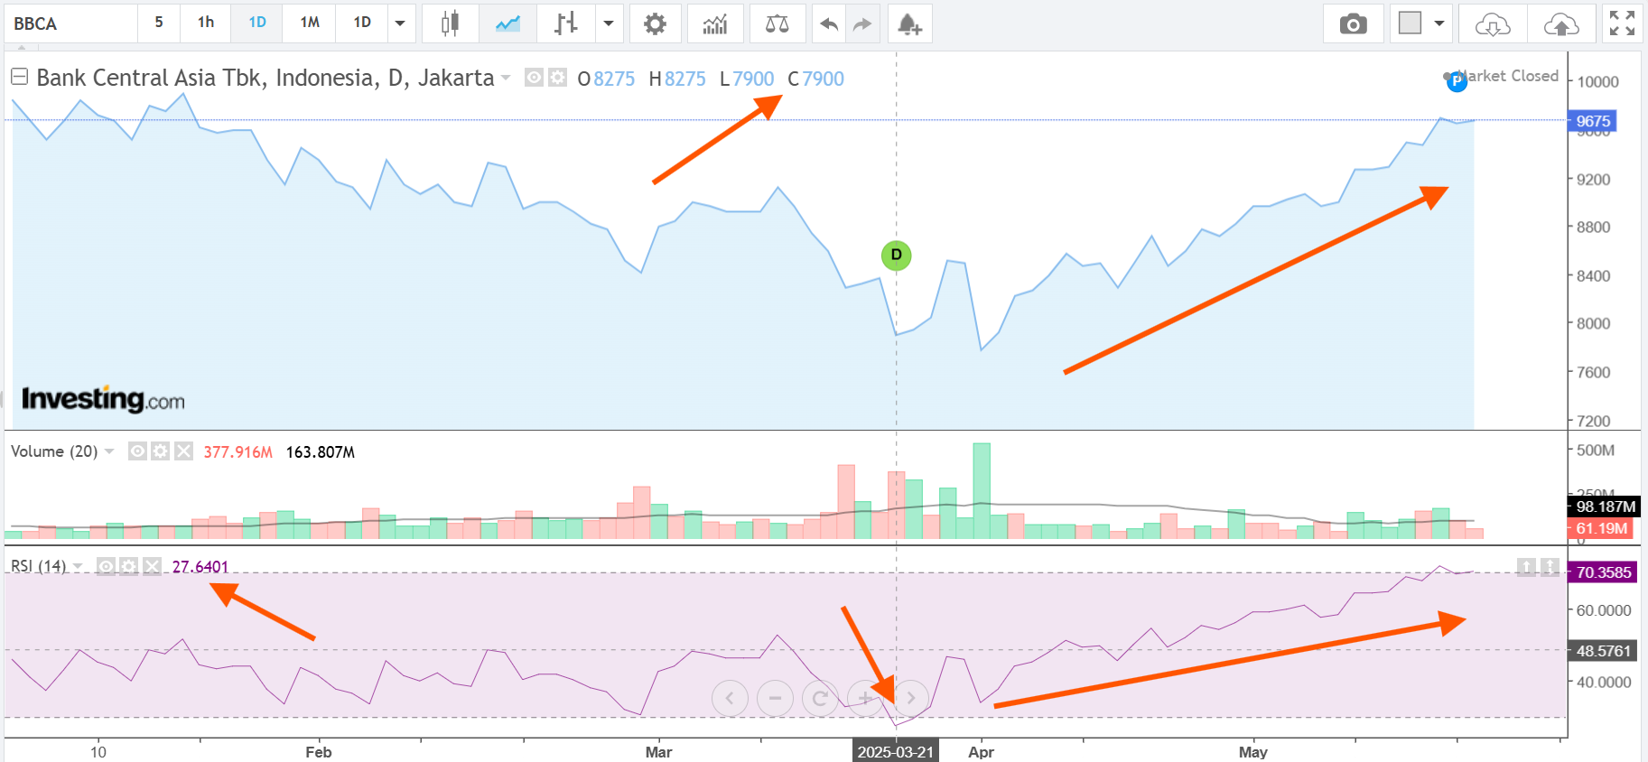This screenshot has height=762, width=1648.
Task: Select the 5 minute interval
Action: (159, 23)
